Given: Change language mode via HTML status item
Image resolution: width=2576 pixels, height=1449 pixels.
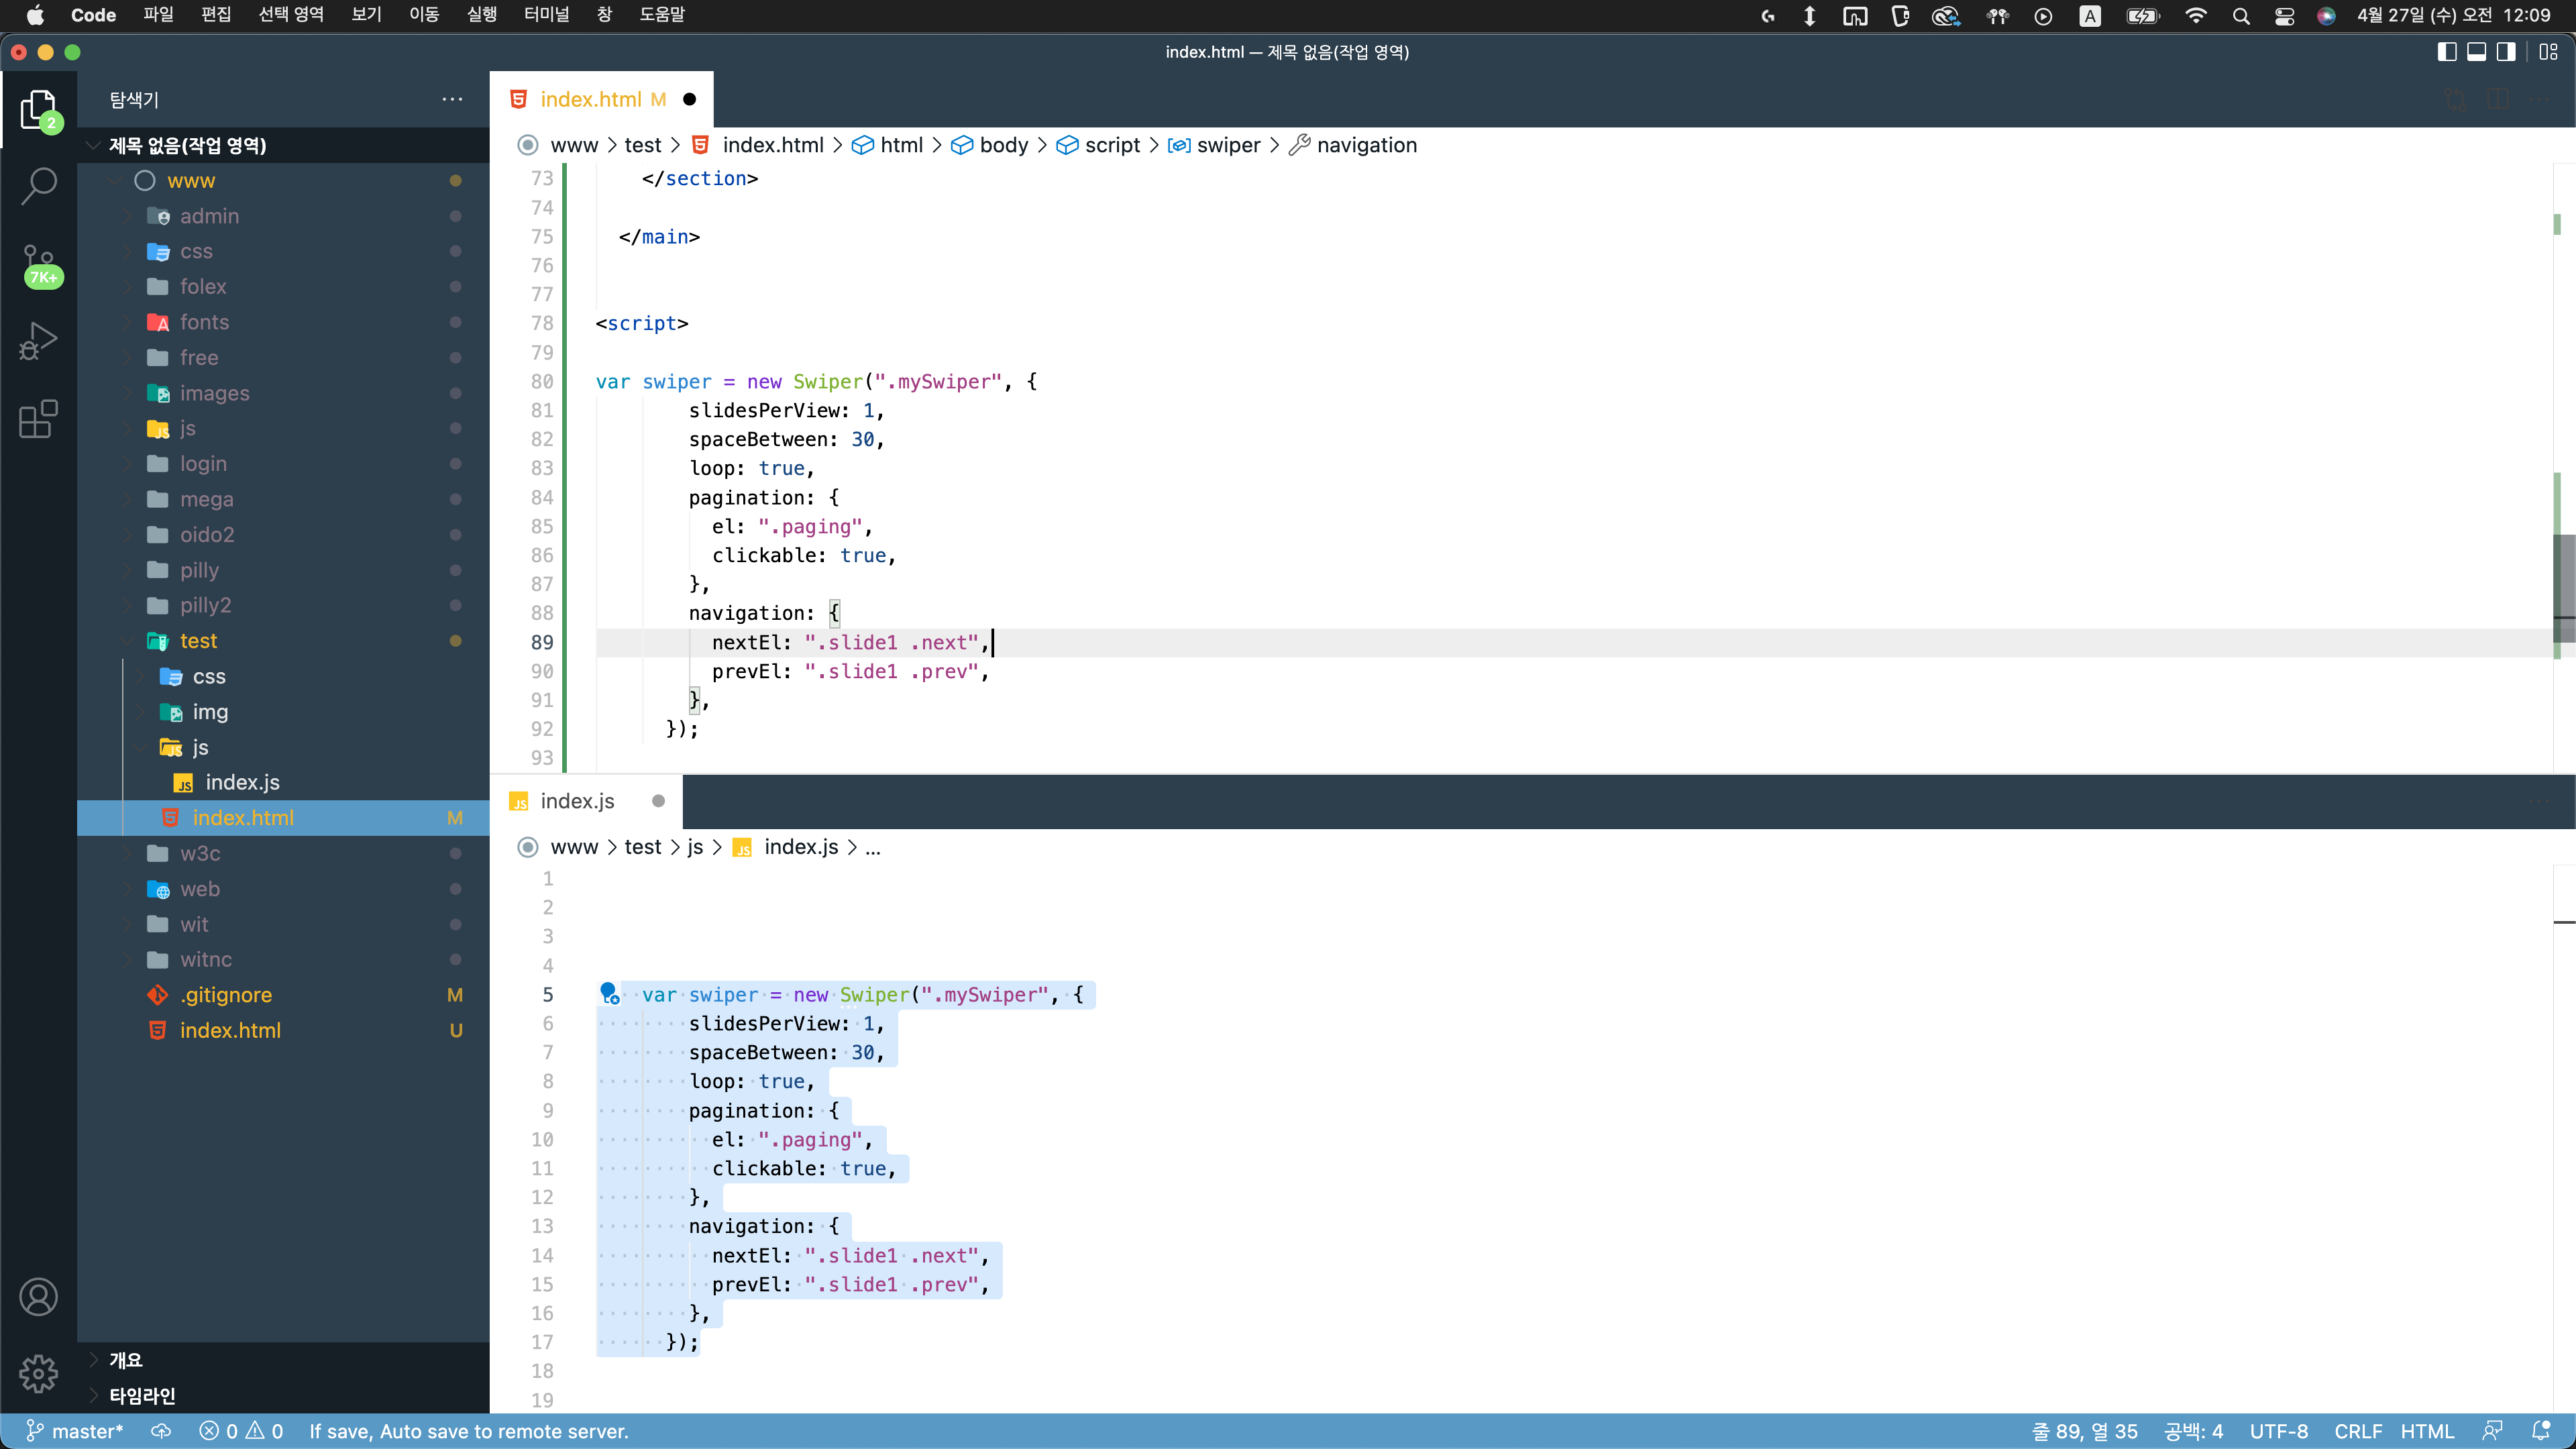Looking at the screenshot, I should pyautogui.click(x=2427, y=1431).
